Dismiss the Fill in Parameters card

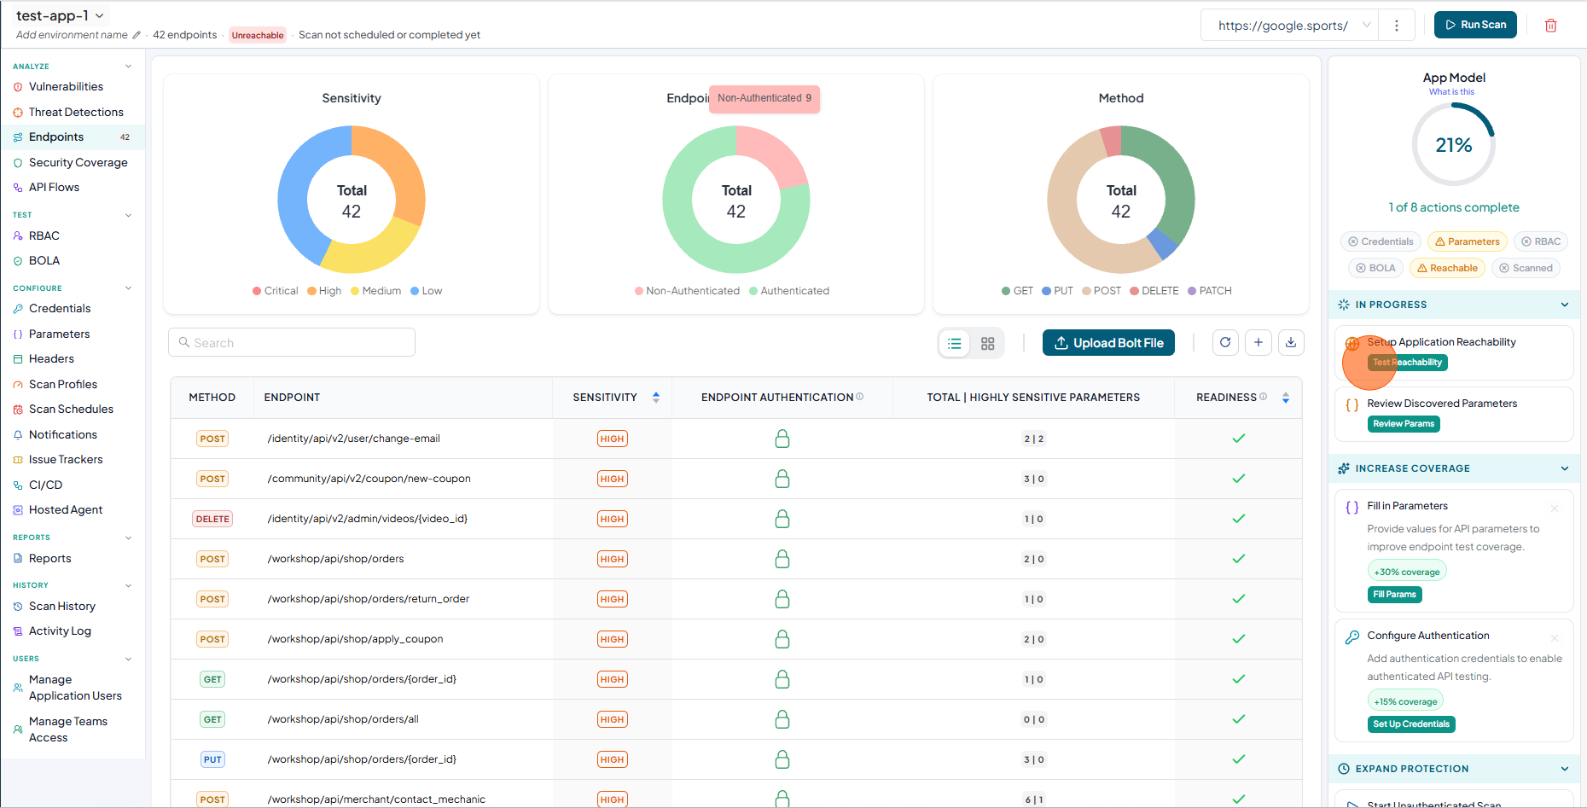(1555, 509)
